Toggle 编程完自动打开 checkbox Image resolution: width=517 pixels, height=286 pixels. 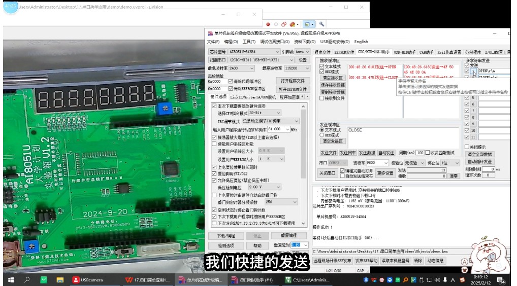point(342,170)
